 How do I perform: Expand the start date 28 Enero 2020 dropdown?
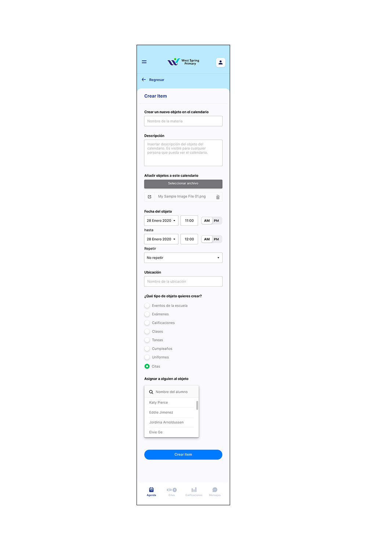point(161,221)
